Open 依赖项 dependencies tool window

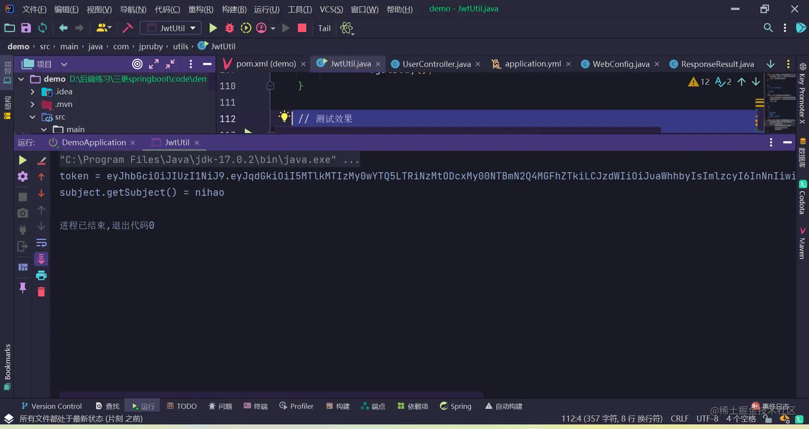point(413,406)
